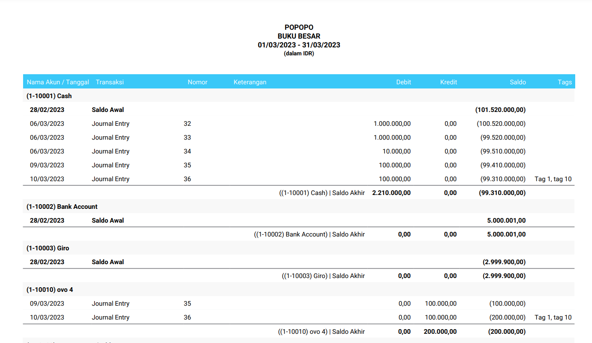This screenshot has width=592, height=343.
Task: Select the (1-10001) Cash account row
Action: pyautogui.click(x=49, y=96)
